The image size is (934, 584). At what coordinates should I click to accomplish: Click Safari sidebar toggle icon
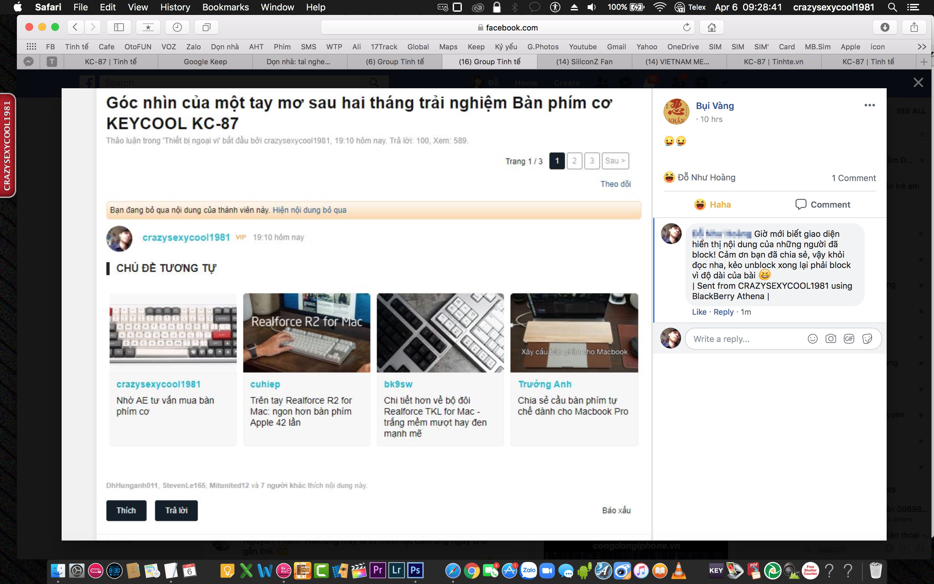click(x=119, y=27)
